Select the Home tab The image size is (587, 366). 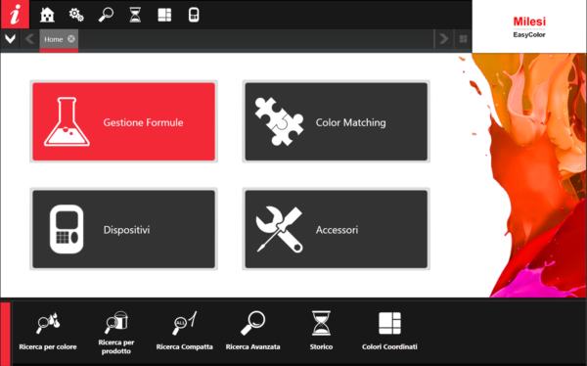click(x=54, y=39)
